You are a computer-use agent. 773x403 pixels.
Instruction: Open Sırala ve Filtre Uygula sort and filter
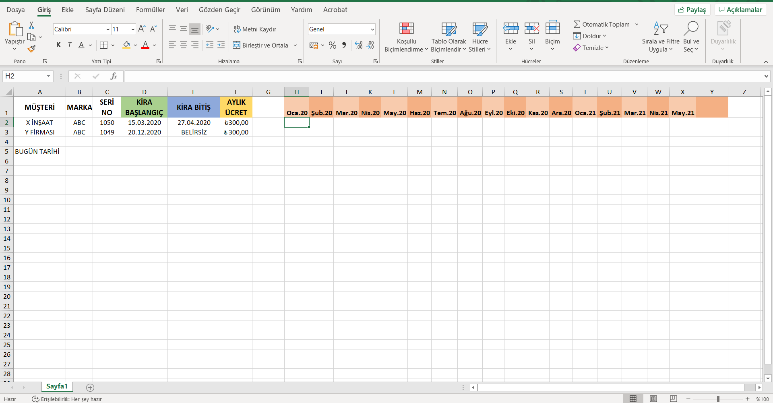click(x=661, y=37)
